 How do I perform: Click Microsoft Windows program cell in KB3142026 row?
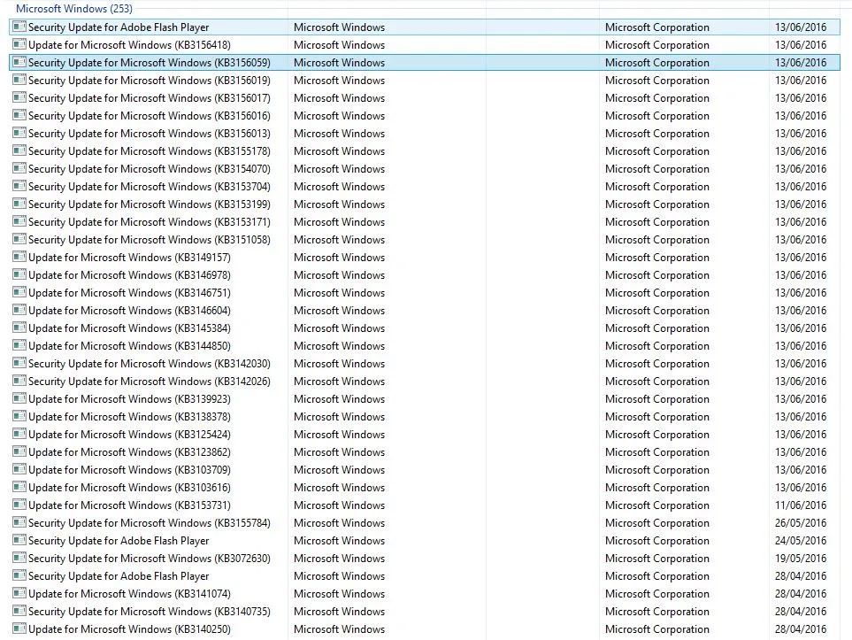pyautogui.click(x=339, y=382)
